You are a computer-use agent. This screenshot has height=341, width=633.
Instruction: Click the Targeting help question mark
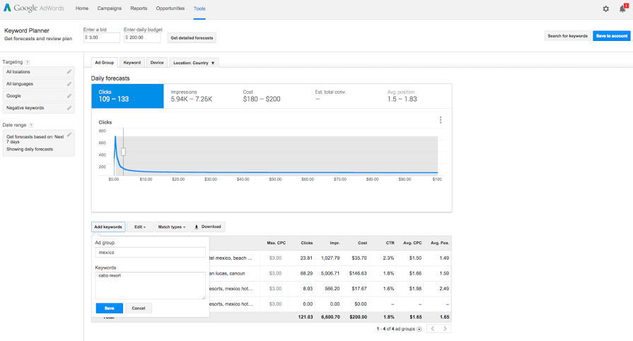(28, 62)
